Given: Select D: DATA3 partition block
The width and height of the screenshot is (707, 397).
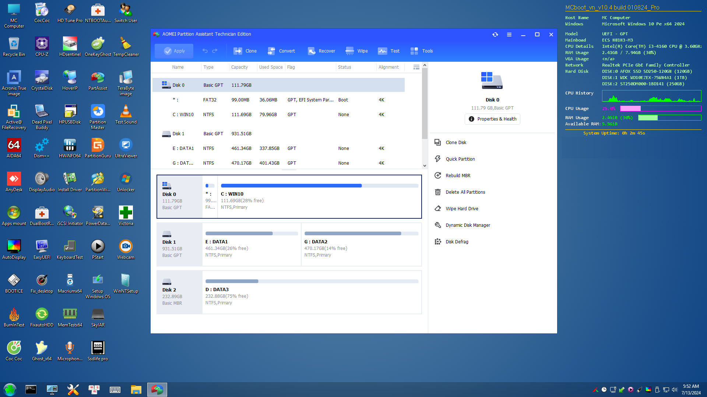Looking at the screenshot, I should 312,293.
